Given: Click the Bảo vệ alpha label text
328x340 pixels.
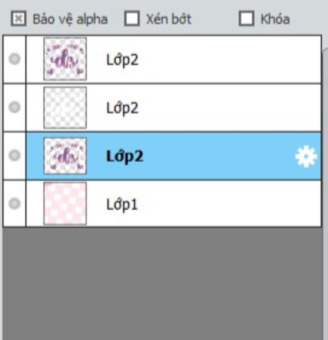Looking at the screenshot, I should click(x=70, y=20).
